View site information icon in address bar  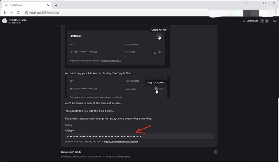pos(26,12)
